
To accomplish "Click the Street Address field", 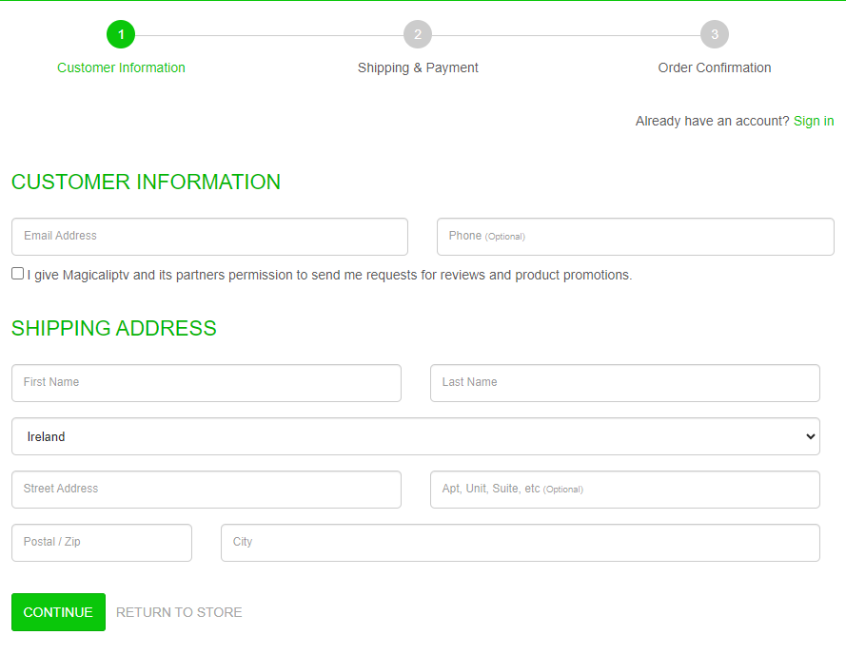I will (206, 490).
